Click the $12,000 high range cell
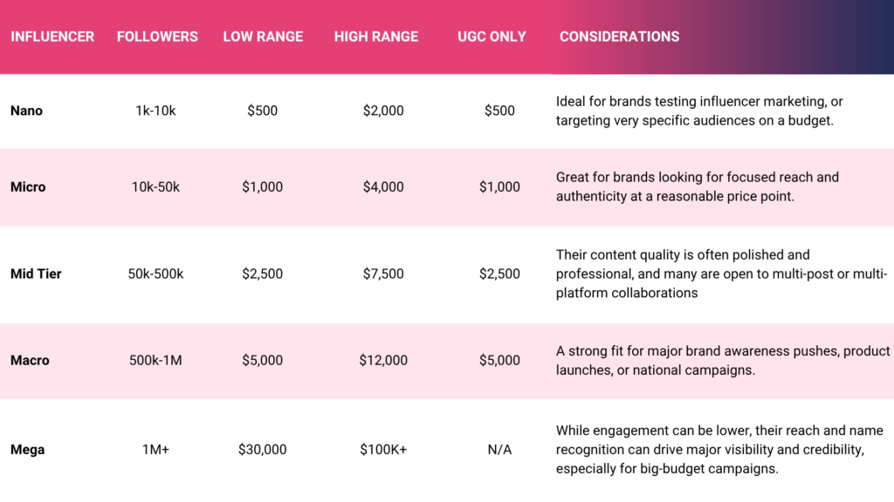Image resolution: width=894 pixels, height=502 pixels. (x=383, y=360)
